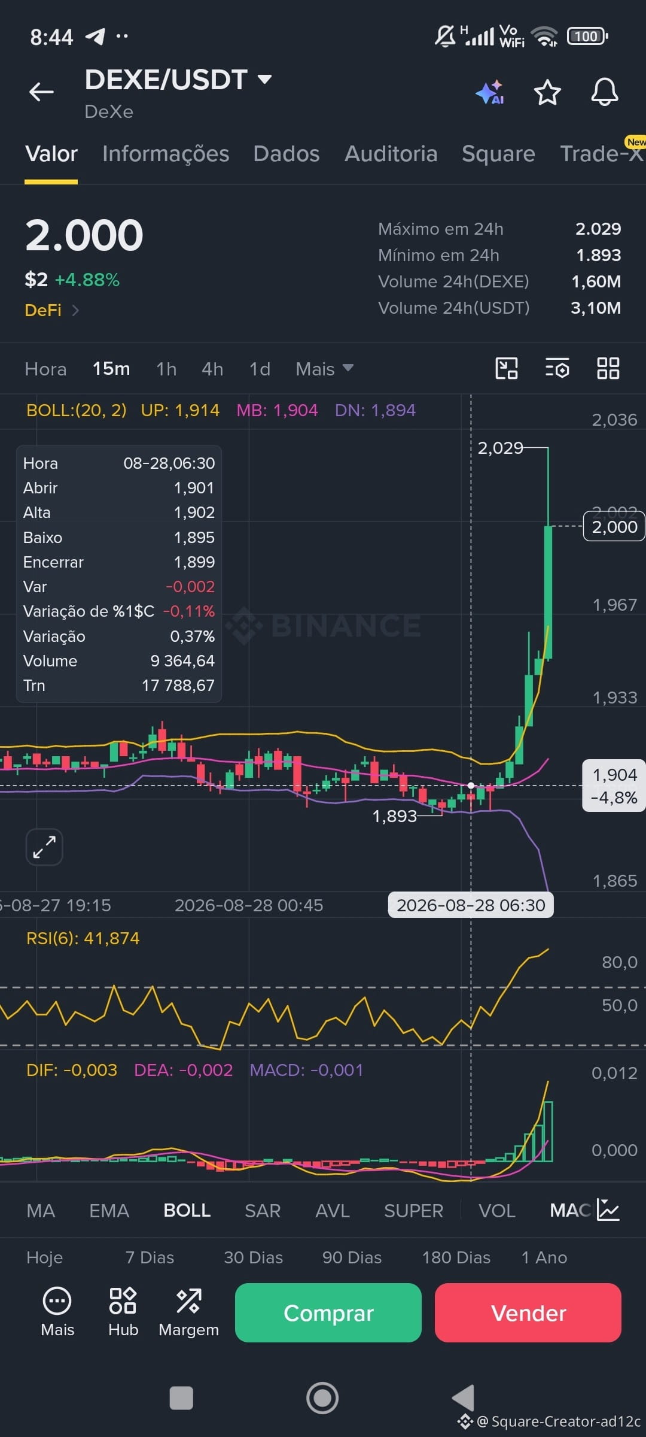The height and width of the screenshot is (1437, 646).
Task: Toggle the MACD sub-indicator
Action: click(570, 1211)
